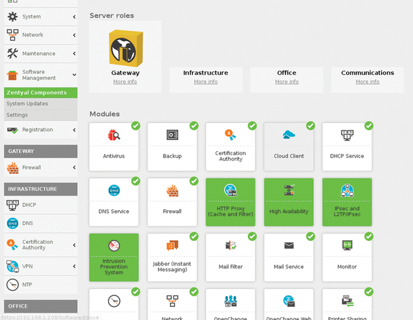Select the HTTP Proxy module icon

pyautogui.click(x=231, y=190)
